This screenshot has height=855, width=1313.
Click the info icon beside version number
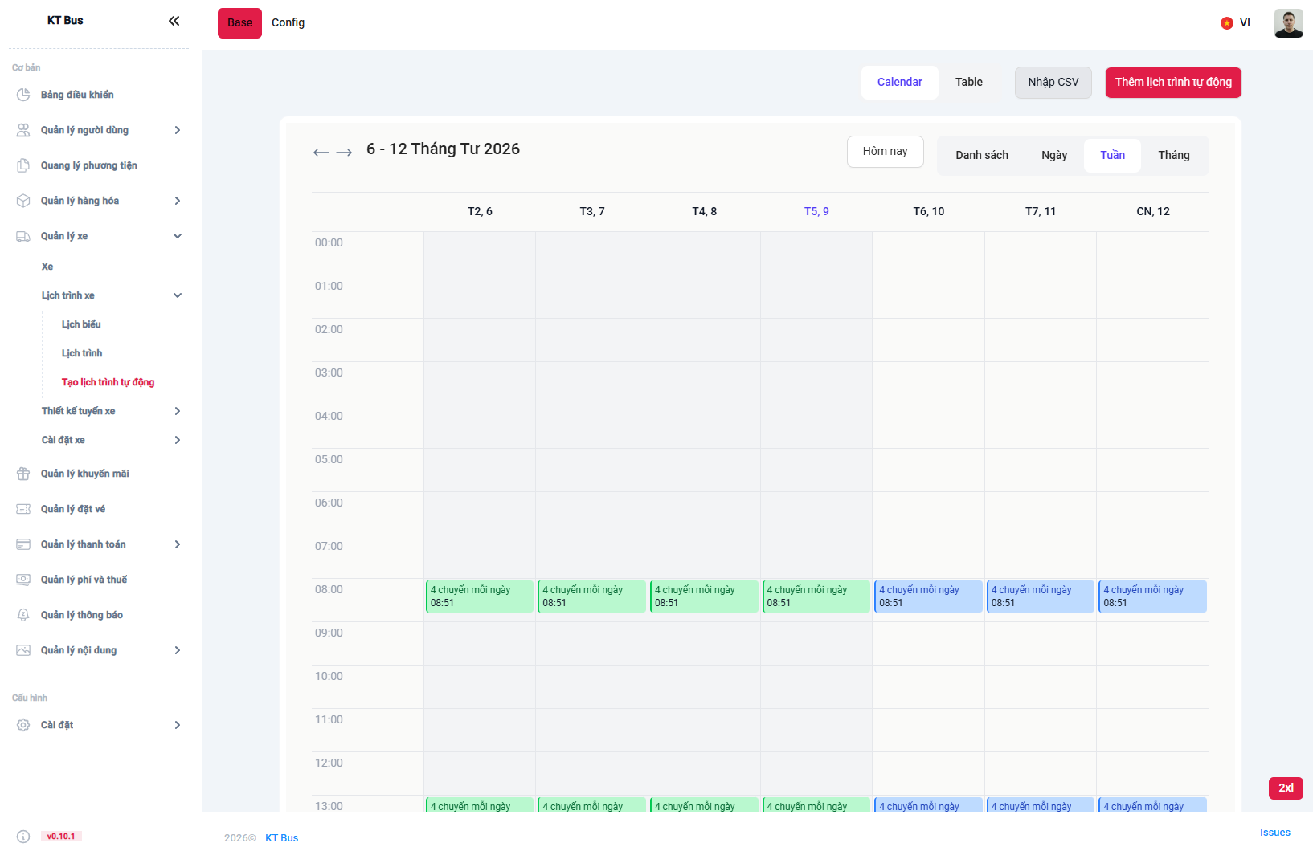tap(23, 837)
